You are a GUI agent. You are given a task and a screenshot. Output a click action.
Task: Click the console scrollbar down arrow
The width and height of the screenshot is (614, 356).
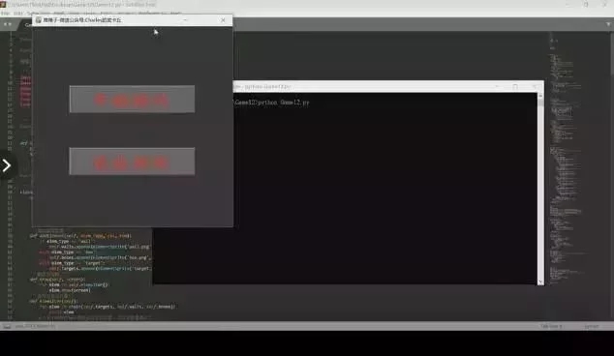click(x=540, y=282)
